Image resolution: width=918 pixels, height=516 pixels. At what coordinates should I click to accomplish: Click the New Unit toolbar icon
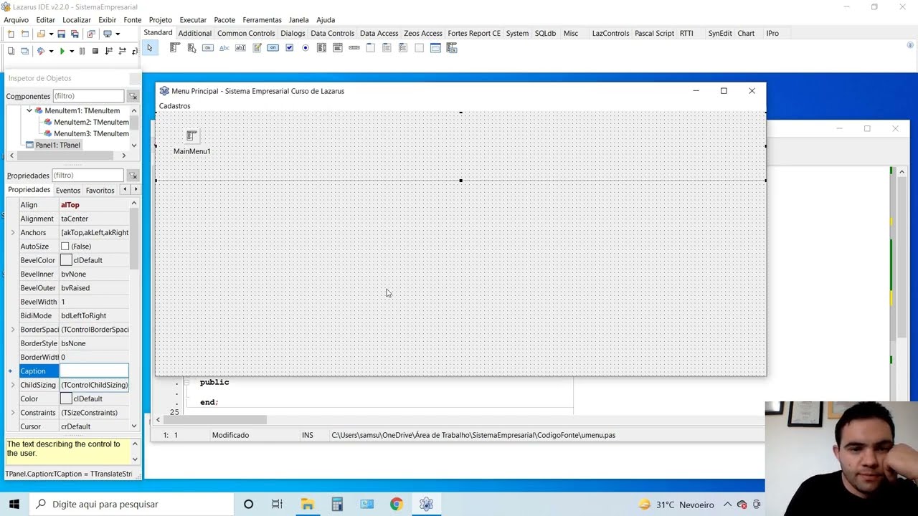11,34
